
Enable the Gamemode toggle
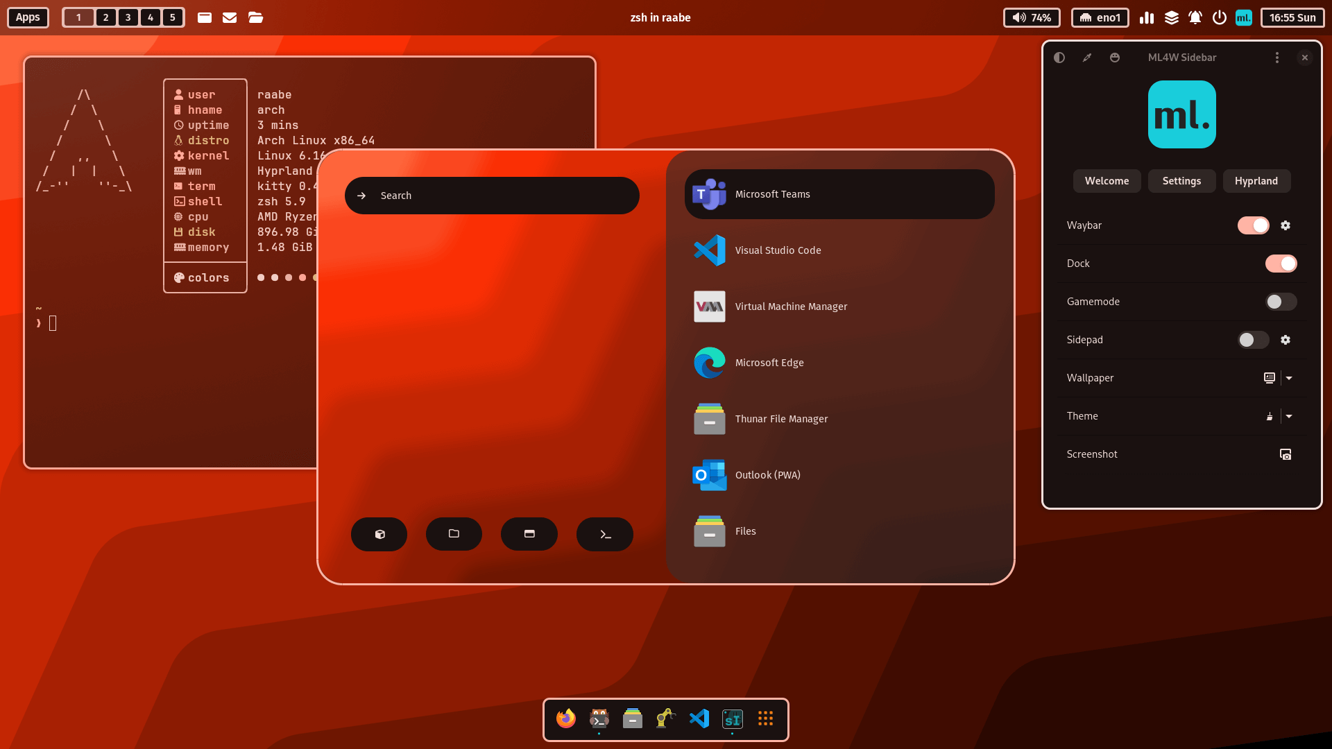point(1280,302)
